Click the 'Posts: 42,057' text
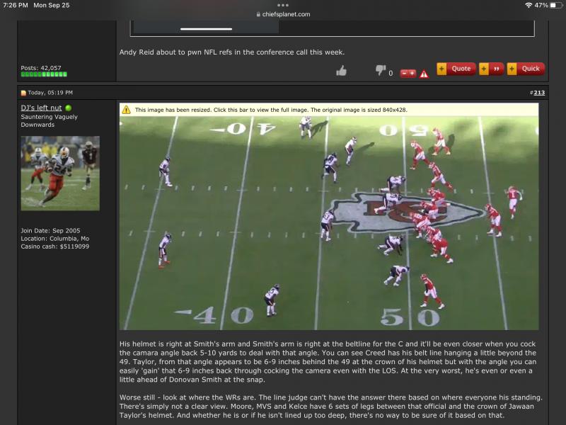 (x=41, y=68)
